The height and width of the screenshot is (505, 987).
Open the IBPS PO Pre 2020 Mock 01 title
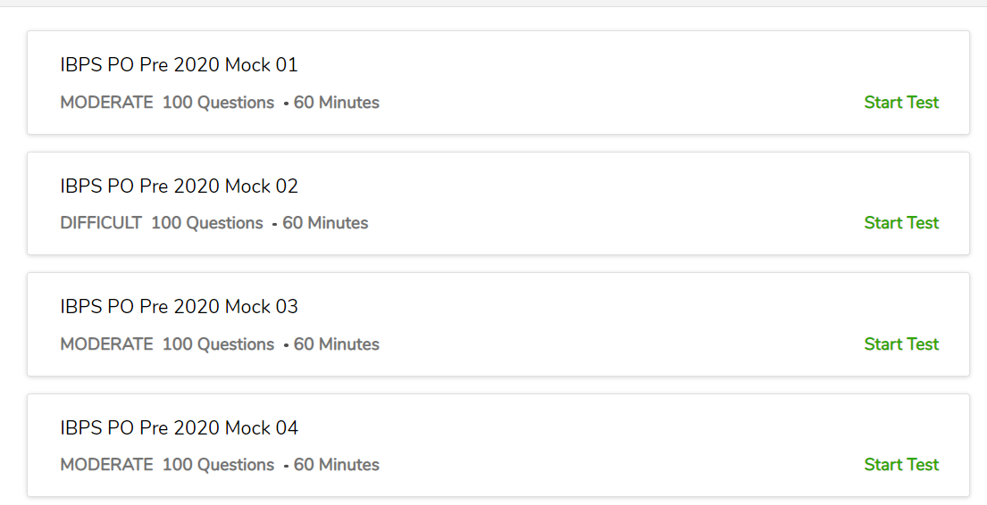[179, 65]
